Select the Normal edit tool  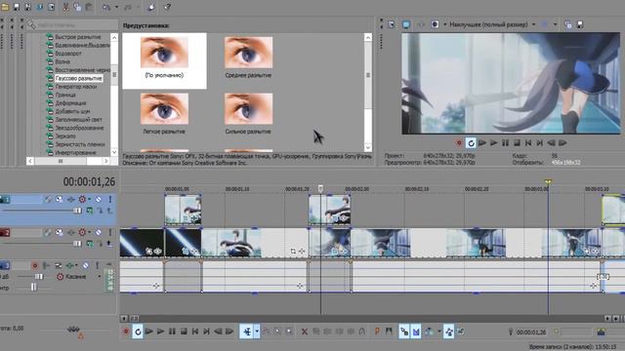click(x=247, y=331)
